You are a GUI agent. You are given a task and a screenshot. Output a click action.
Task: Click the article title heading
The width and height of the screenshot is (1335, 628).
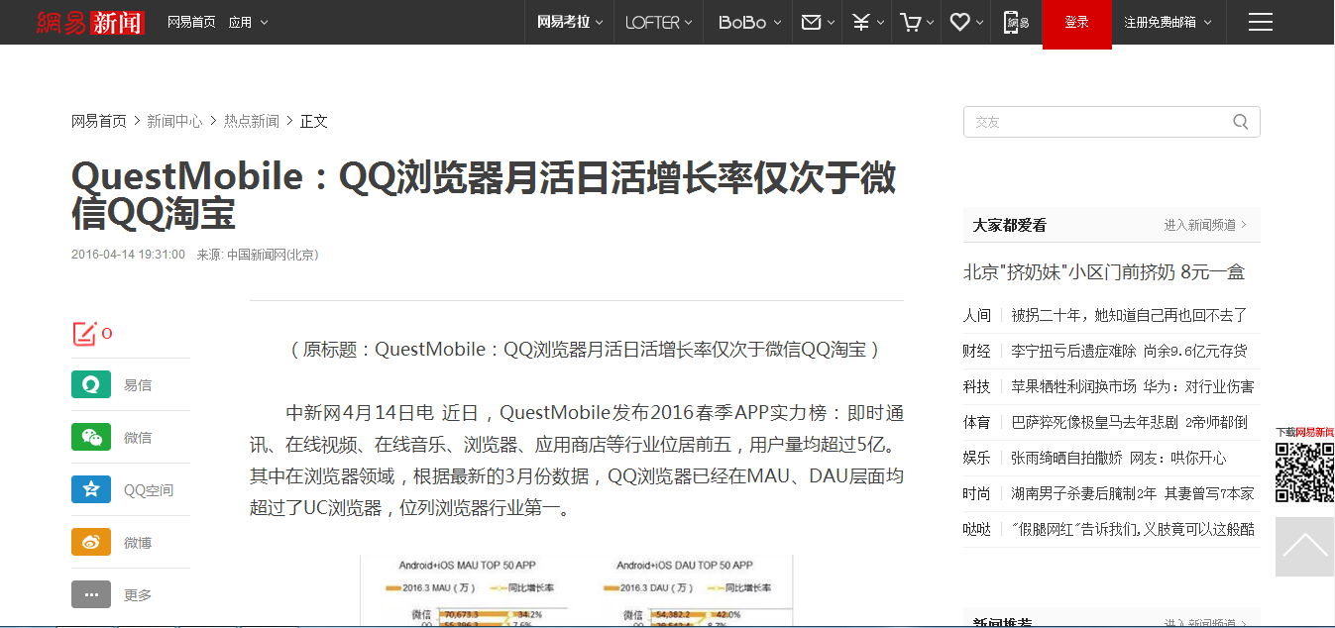(484, 195)
